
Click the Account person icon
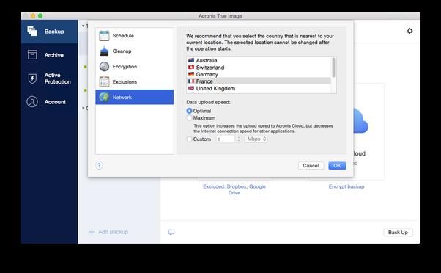[32, 102]
